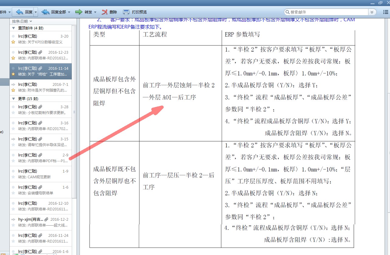This screenshot has height=255, width=390.
Task: Click attachment clip on hy-xjm email
Action: 46,219
